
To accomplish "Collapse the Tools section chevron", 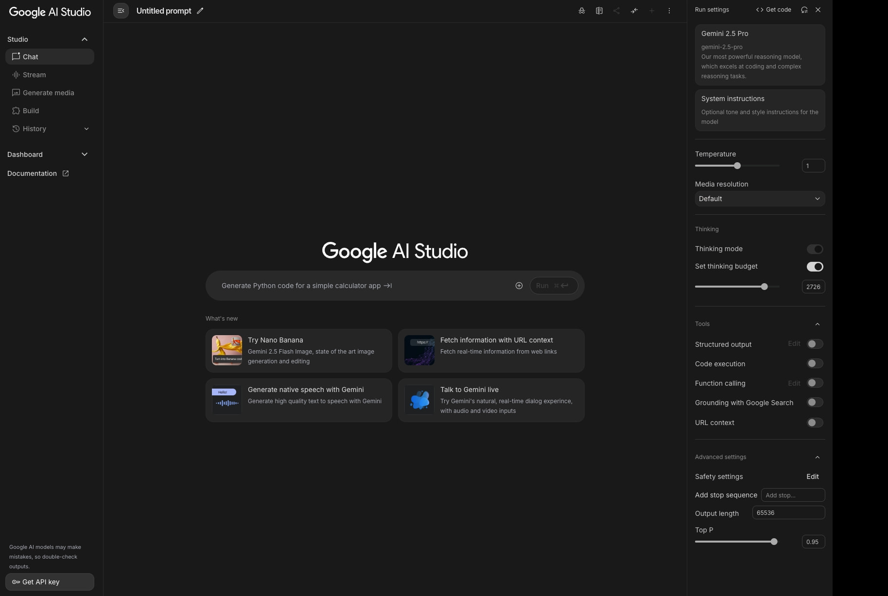I will (x=818, y=324).
